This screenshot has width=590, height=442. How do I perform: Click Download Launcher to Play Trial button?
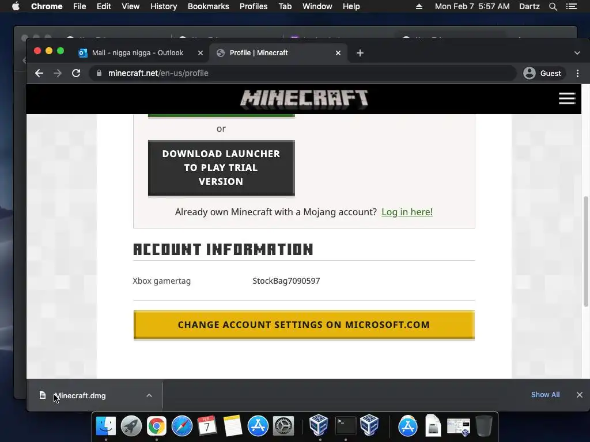(221, 167)
